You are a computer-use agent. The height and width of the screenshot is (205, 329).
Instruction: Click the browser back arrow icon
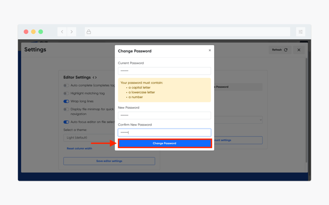coord(62,32)
